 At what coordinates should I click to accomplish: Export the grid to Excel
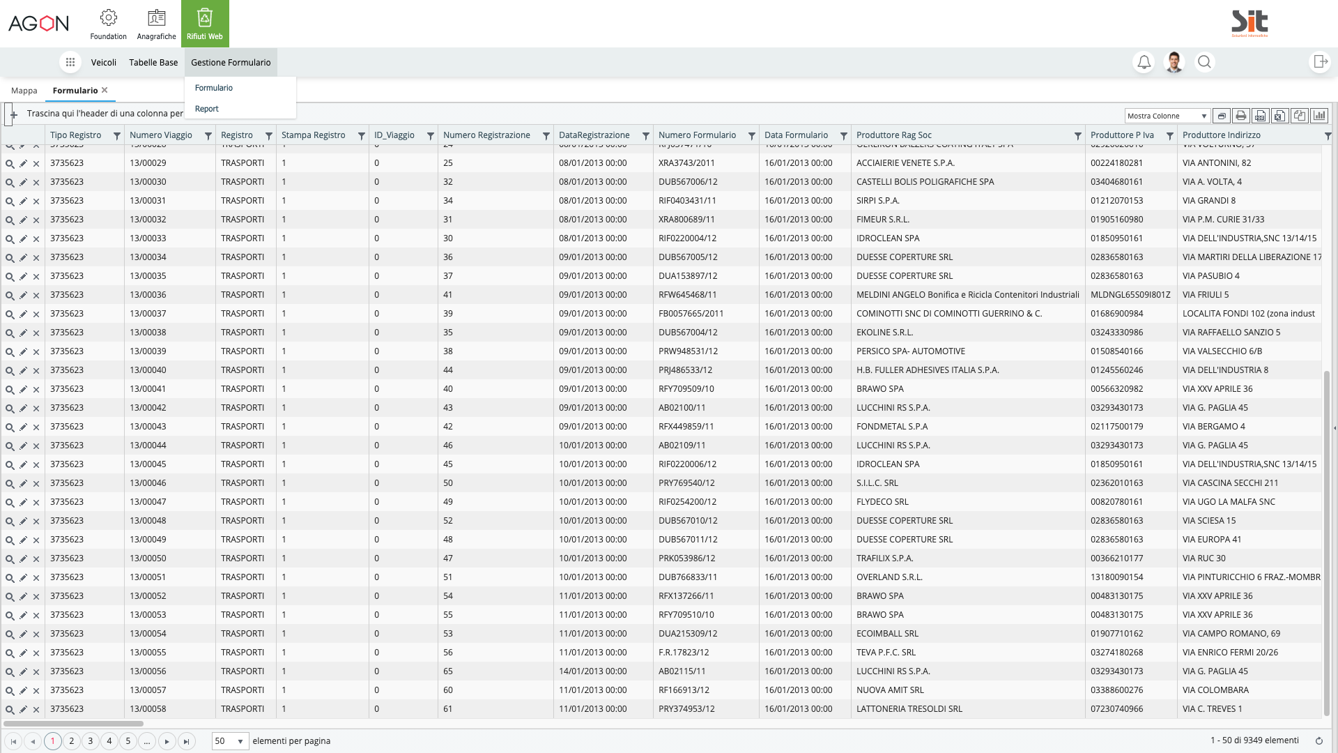[1280, 115]
